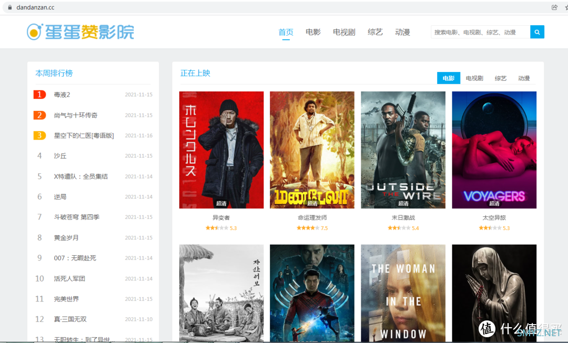
Task: Click the 蛋蛋赞影院 site logo
Action: tap(80, 32)
